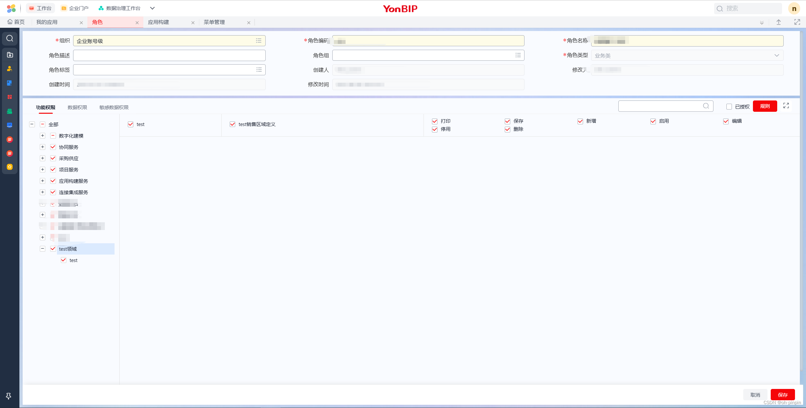Screen dimensions: 806x408
Task: Click the settings gear icon at bottom-left
Action: (9, 396)
